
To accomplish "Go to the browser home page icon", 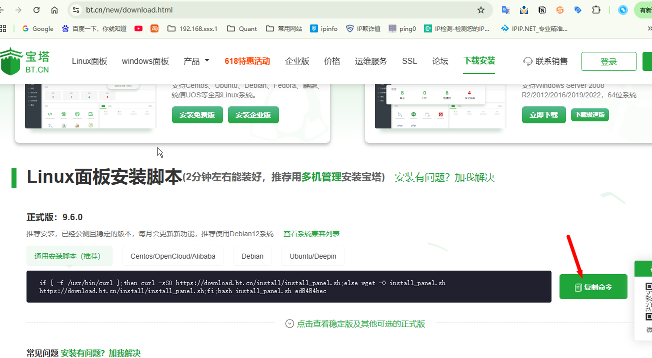I will [54, 10].
